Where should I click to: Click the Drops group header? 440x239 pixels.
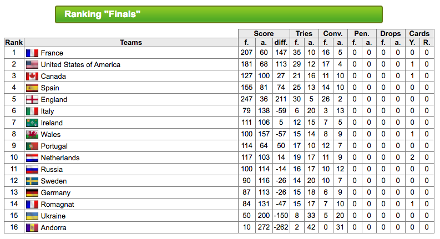point(391,33)
